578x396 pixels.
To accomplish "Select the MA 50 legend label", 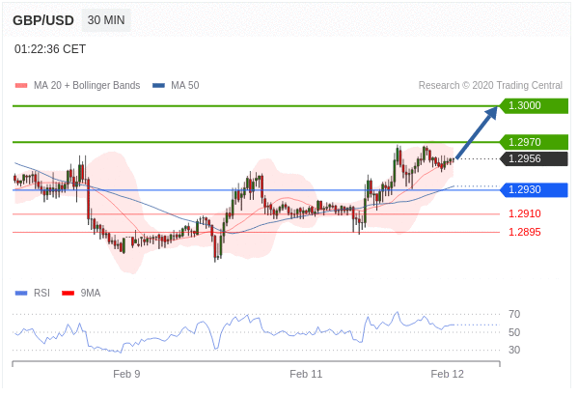I will 185,86.
